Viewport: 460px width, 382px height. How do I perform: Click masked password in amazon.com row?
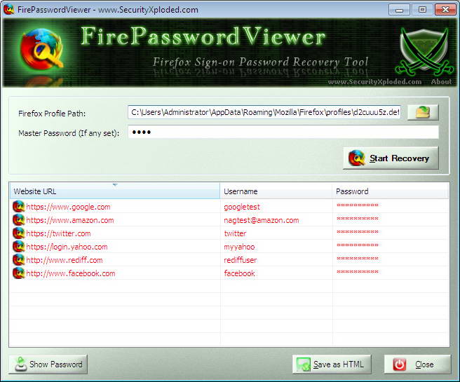tap(358, 219)
